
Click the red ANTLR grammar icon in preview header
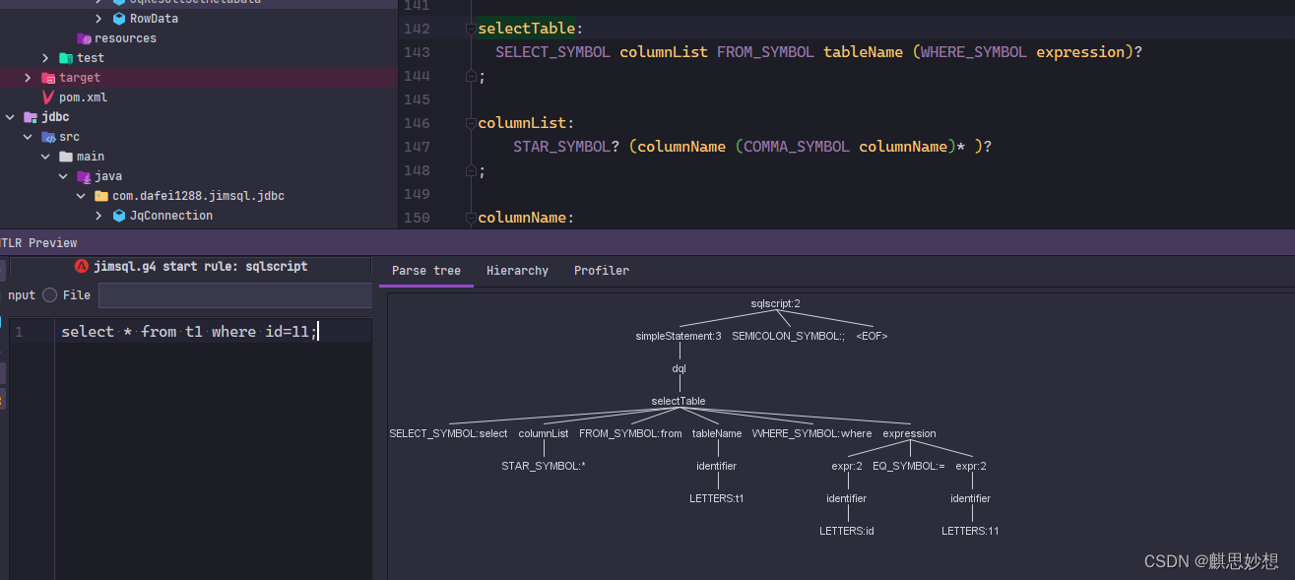click(81, 266)
